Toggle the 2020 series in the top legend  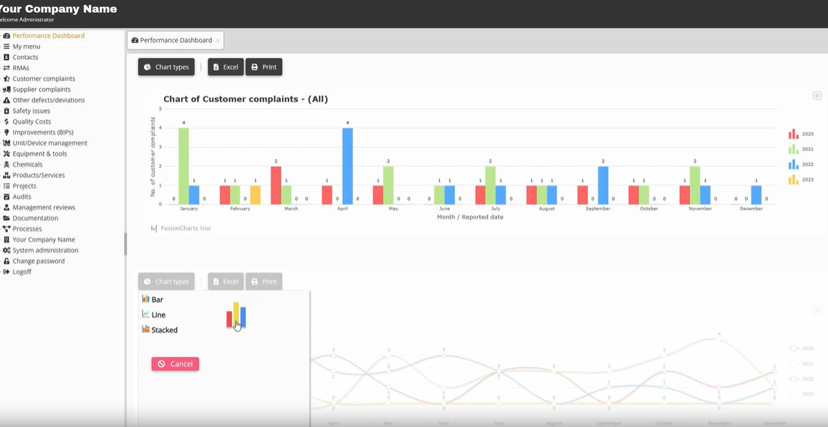pos(801,134)
